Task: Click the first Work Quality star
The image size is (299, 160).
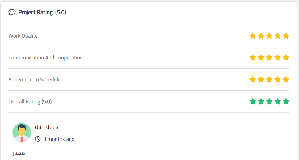Action: (252, 36)
